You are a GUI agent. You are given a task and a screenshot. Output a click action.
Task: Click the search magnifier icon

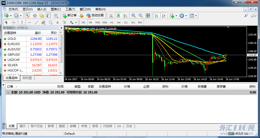tap(246, 16)
